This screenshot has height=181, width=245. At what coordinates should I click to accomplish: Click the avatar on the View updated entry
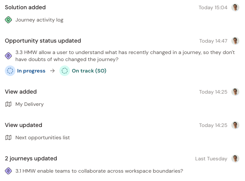click(235, 125)
